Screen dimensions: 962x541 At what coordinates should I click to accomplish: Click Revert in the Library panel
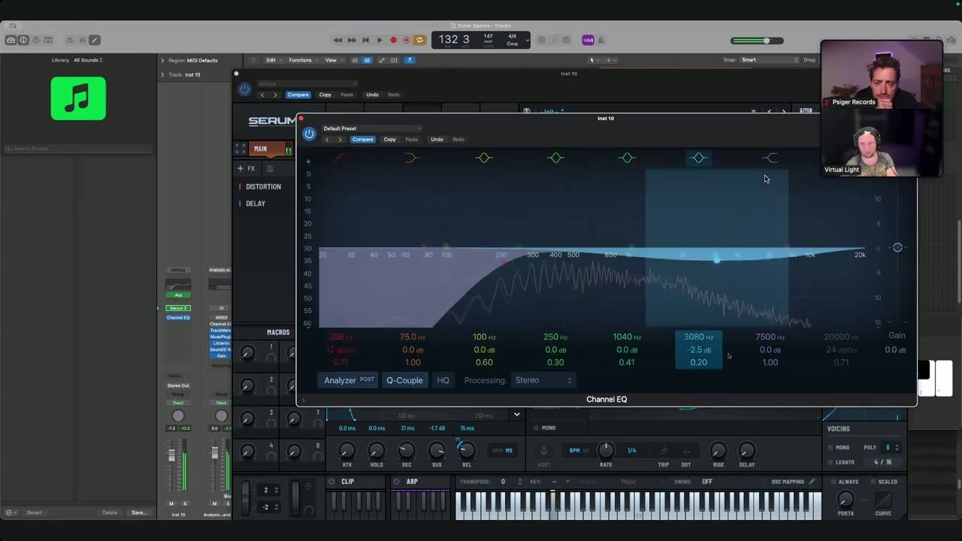35,512
